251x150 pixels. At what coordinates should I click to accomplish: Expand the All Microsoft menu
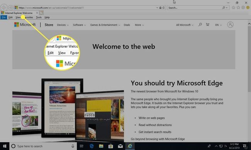[x=185, y=25]
